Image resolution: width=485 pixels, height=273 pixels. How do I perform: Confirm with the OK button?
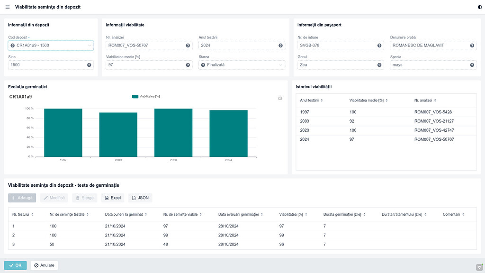(15, 265)
